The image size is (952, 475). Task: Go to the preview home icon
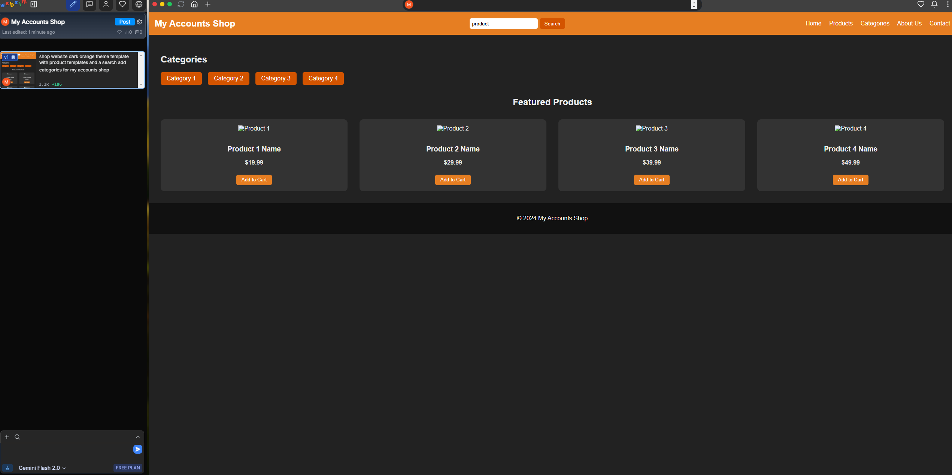tap(194, 4)
